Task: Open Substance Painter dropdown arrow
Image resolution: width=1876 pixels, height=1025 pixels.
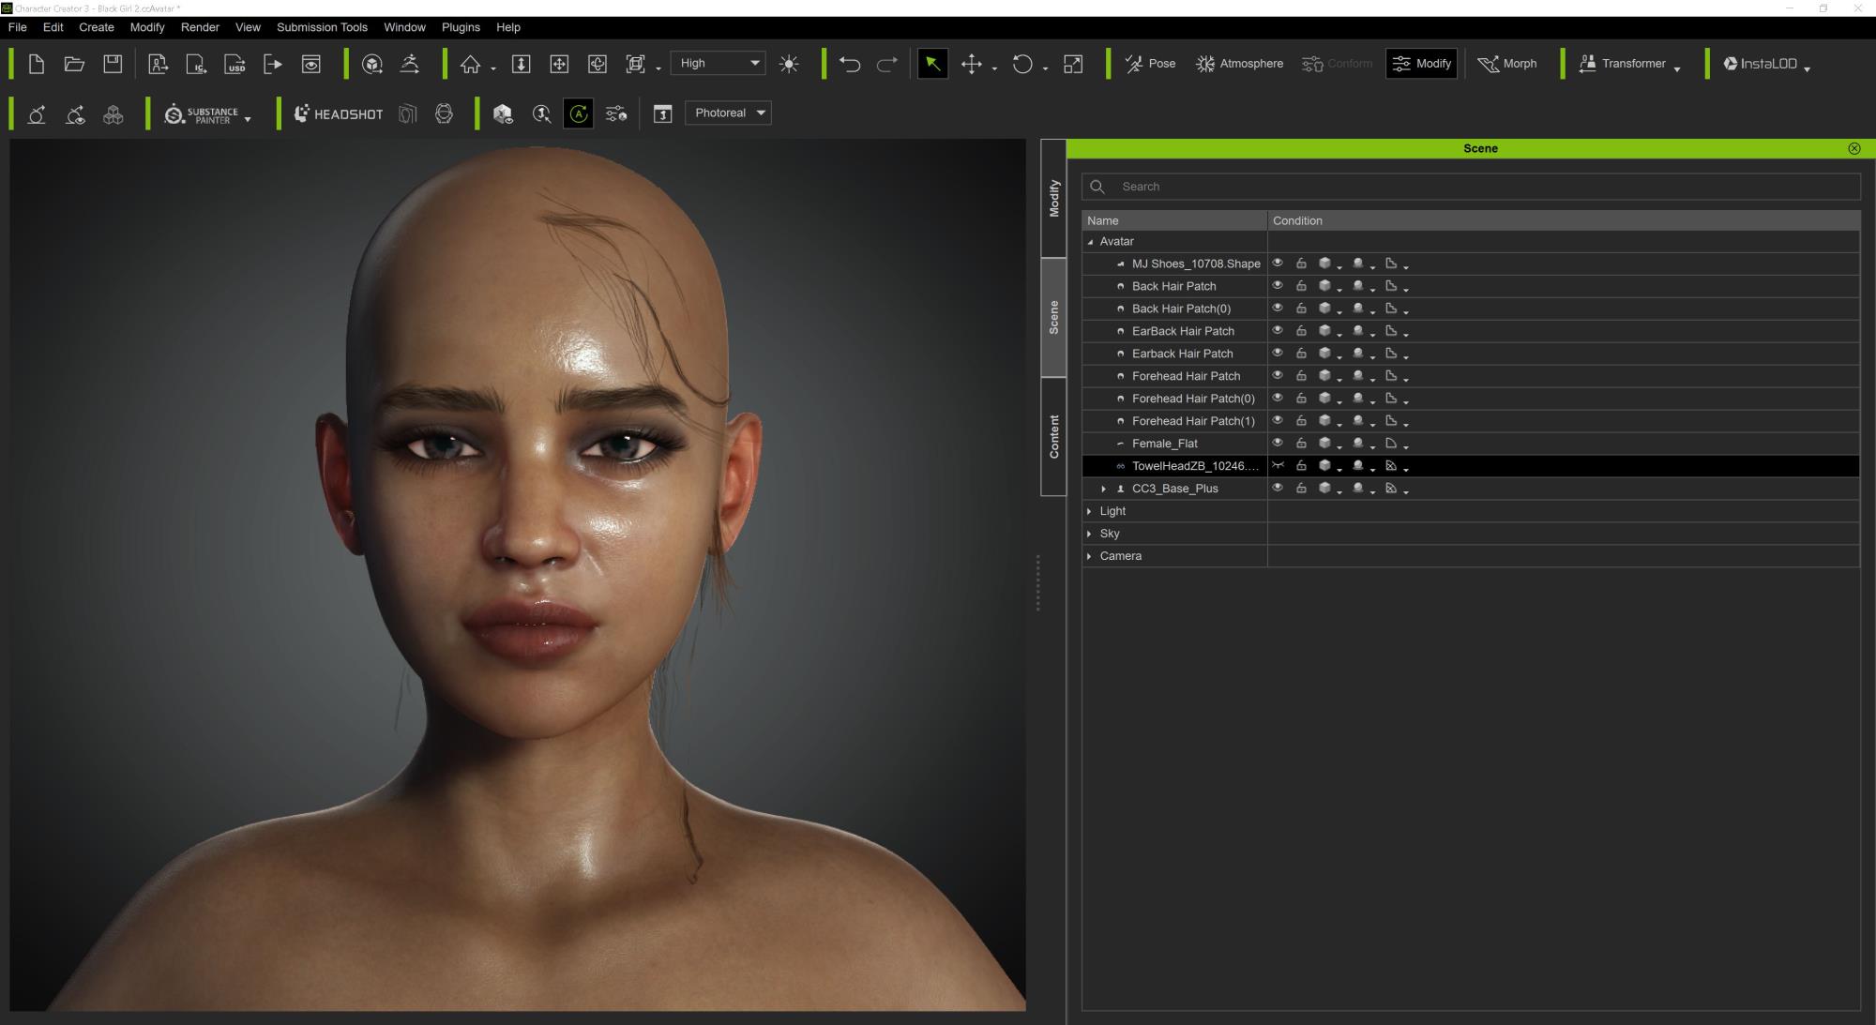Action: click(x=248, y=119)
